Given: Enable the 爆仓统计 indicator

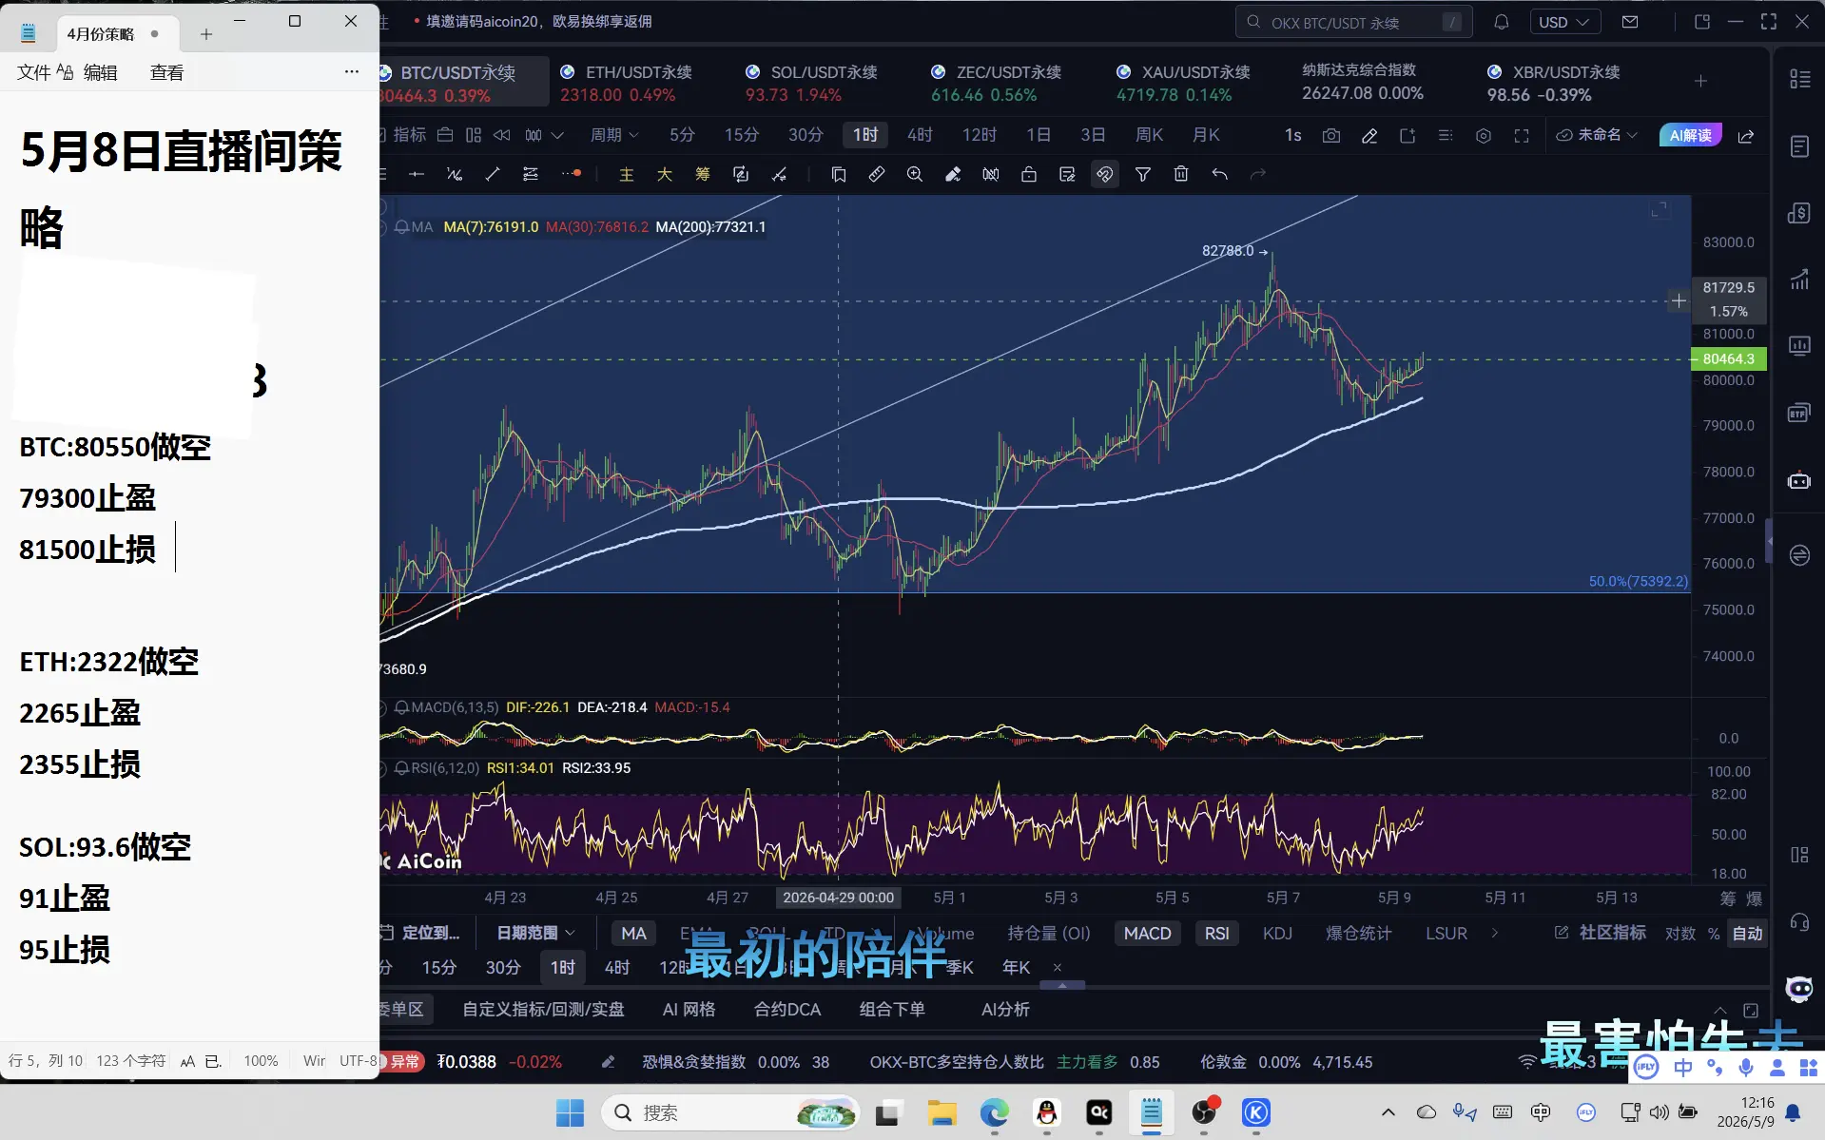Looking at the screenshot, I should pyautogui.click(x=1359, y=934).
